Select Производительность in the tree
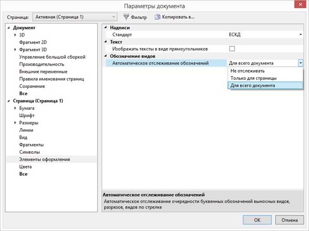This screenshot has width=309, height=231. click(x=42, y=64)
